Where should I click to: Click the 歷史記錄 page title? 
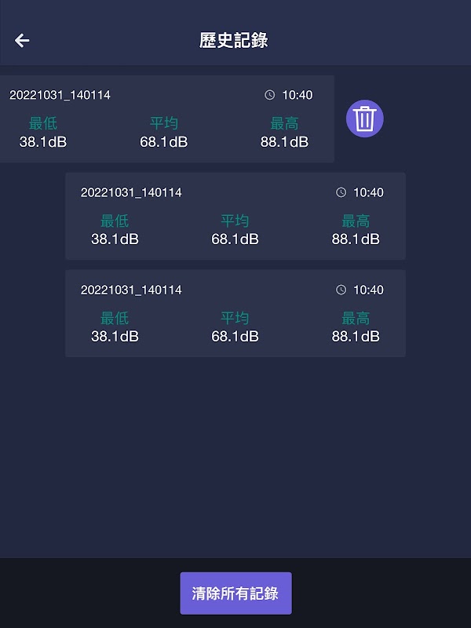click(x=234, y=41)
